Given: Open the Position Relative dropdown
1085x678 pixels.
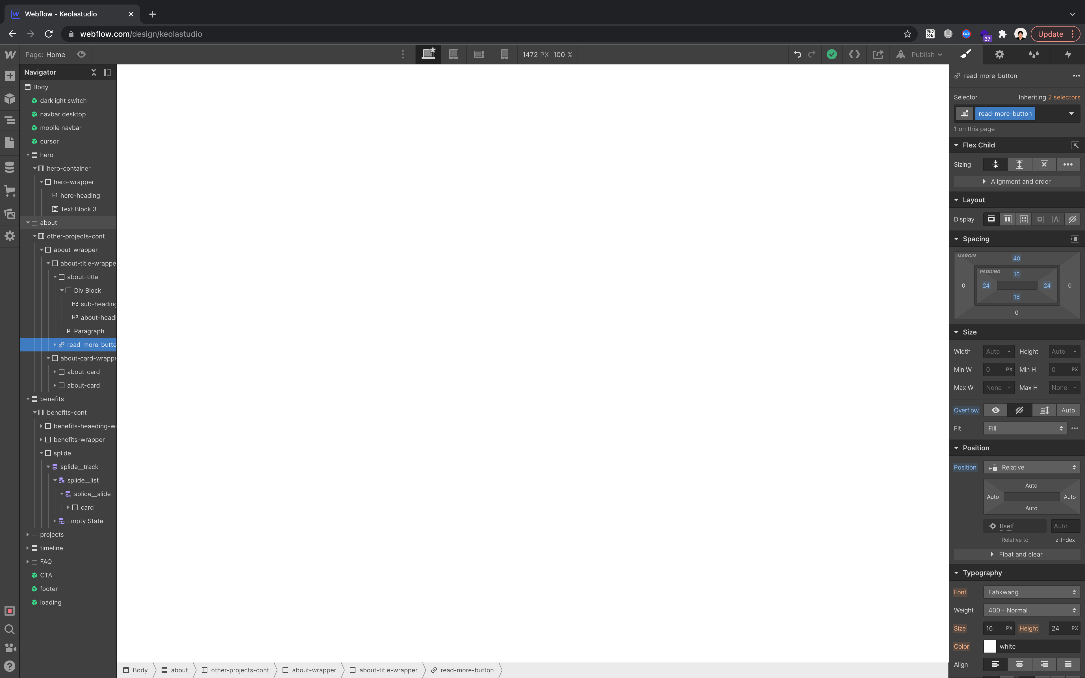Looking at the screenshot, I should click(1031, 467).
